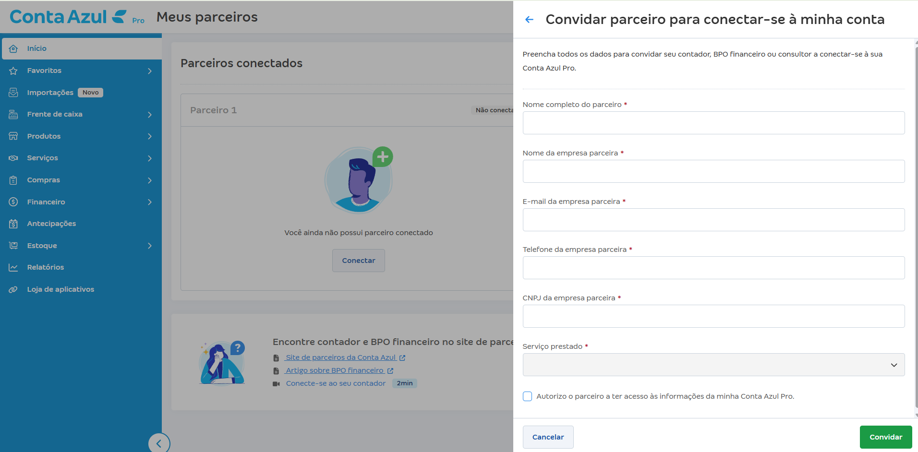Collapse the sidebar with the round arrow button

(x=159, y=443)
